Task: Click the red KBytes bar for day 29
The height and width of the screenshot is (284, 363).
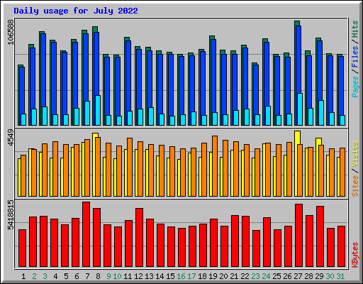Action: tap(320, 236)
